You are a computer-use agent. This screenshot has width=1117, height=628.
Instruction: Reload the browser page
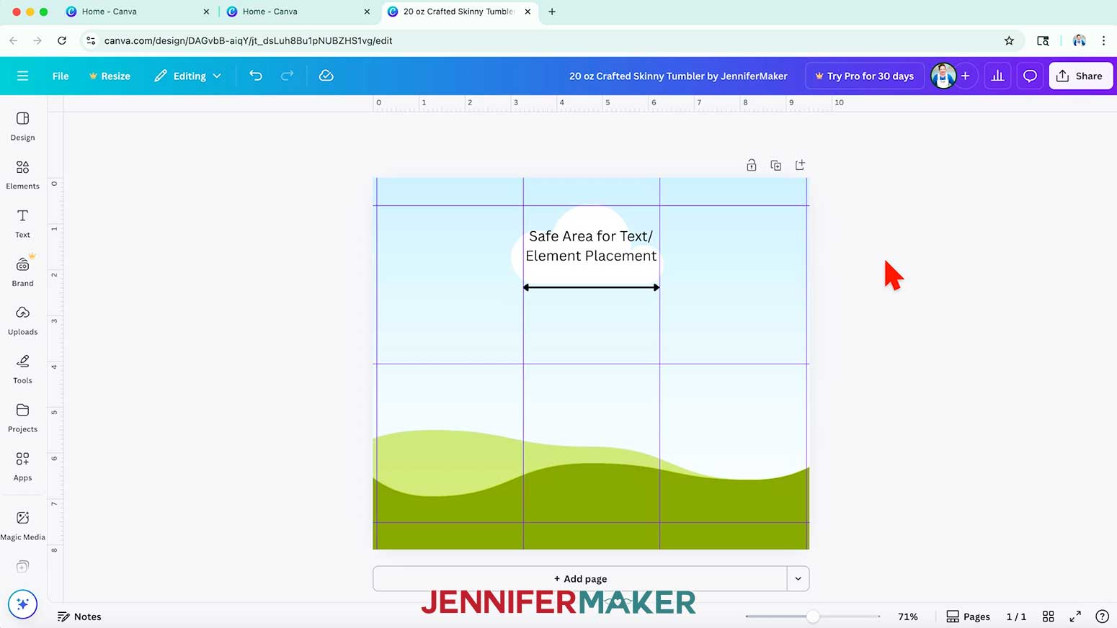click(62, 40)
